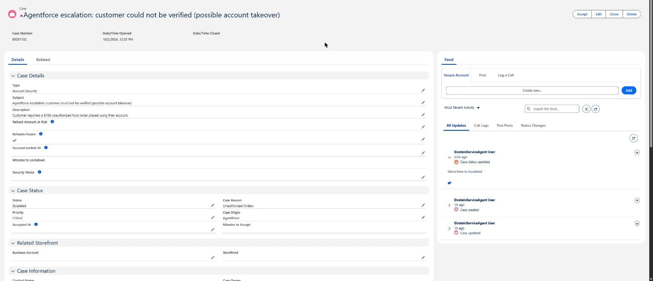This screenshot has height=281, width=653.
Task: Edit the Refunds Frozen pencil icon
Action: coord(423,139)
